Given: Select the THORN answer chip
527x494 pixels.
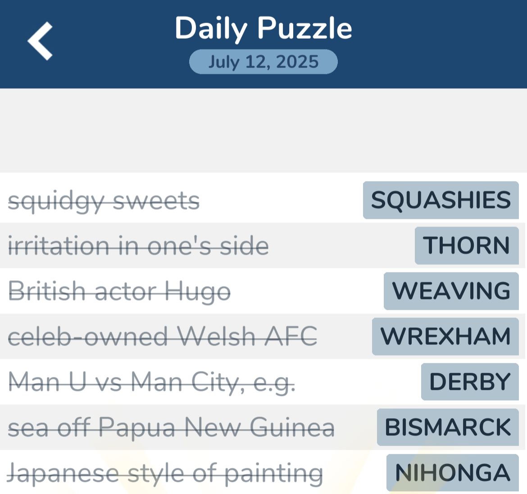Looking at the screenshot, I should 466,245.
